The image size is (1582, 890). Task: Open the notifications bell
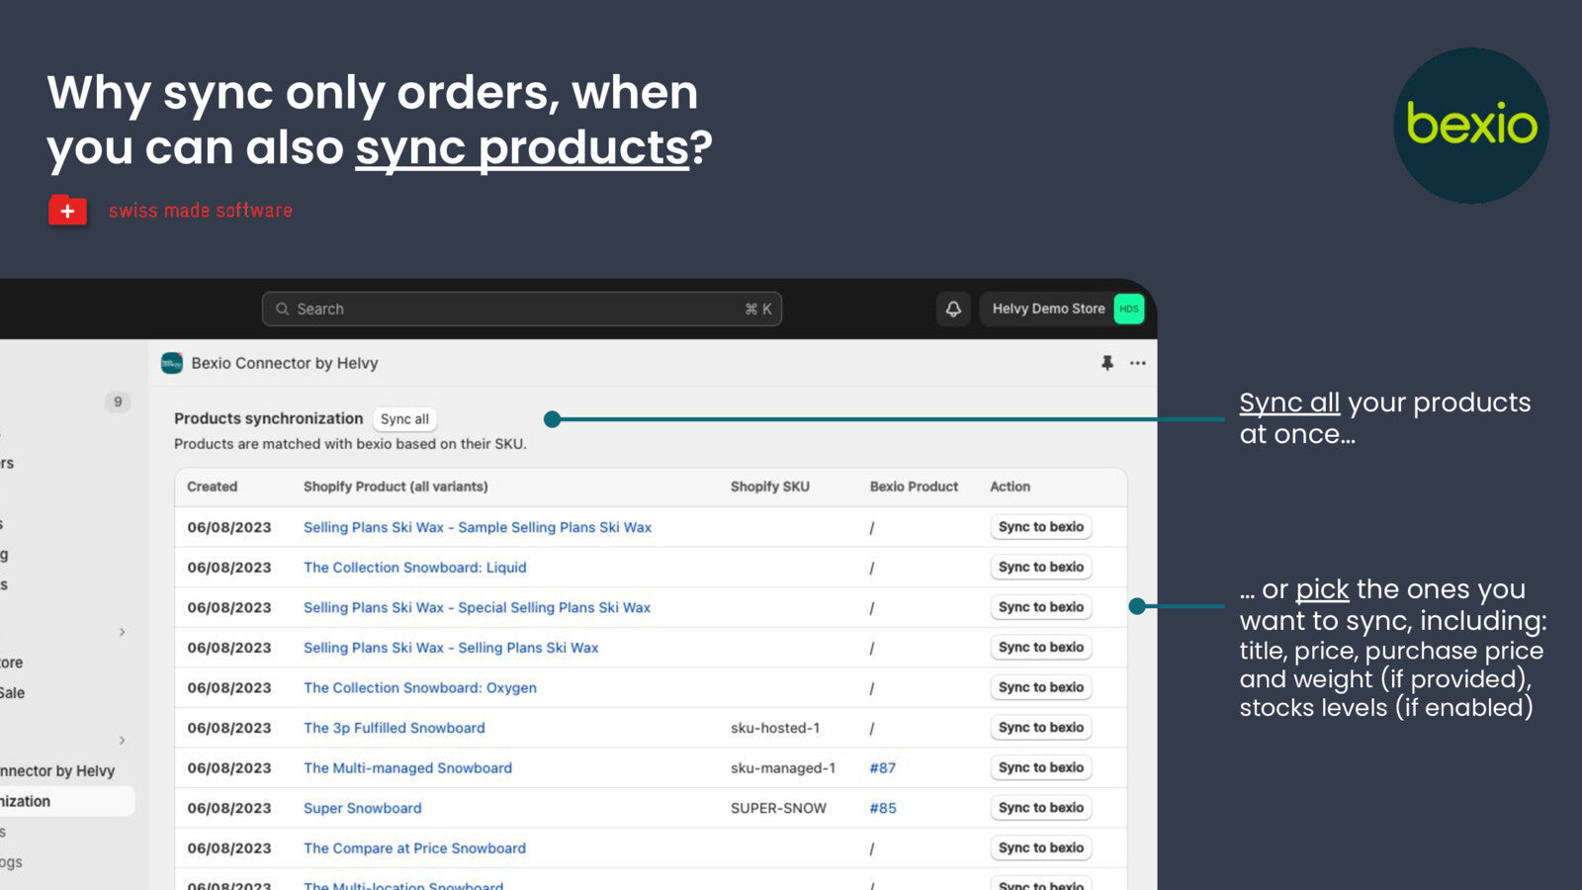click(953, 309)
